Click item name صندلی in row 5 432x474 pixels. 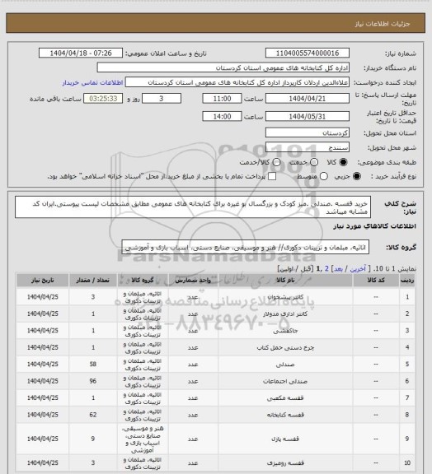[x=285, y=365]
